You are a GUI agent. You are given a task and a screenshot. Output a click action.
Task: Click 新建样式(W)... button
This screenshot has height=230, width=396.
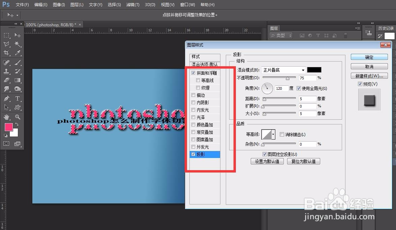369,76
